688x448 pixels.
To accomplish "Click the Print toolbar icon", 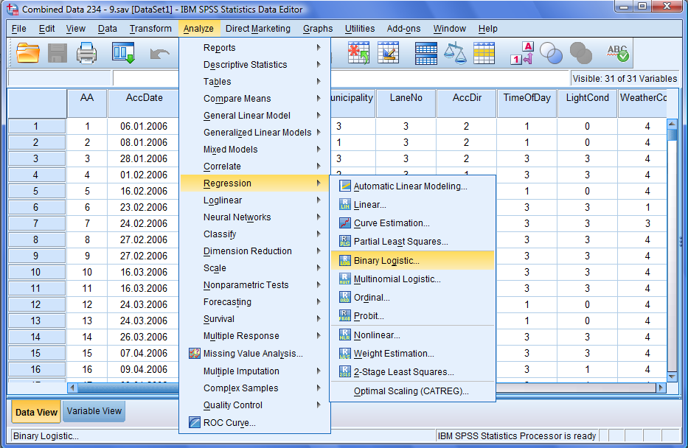I will (86, 54).
